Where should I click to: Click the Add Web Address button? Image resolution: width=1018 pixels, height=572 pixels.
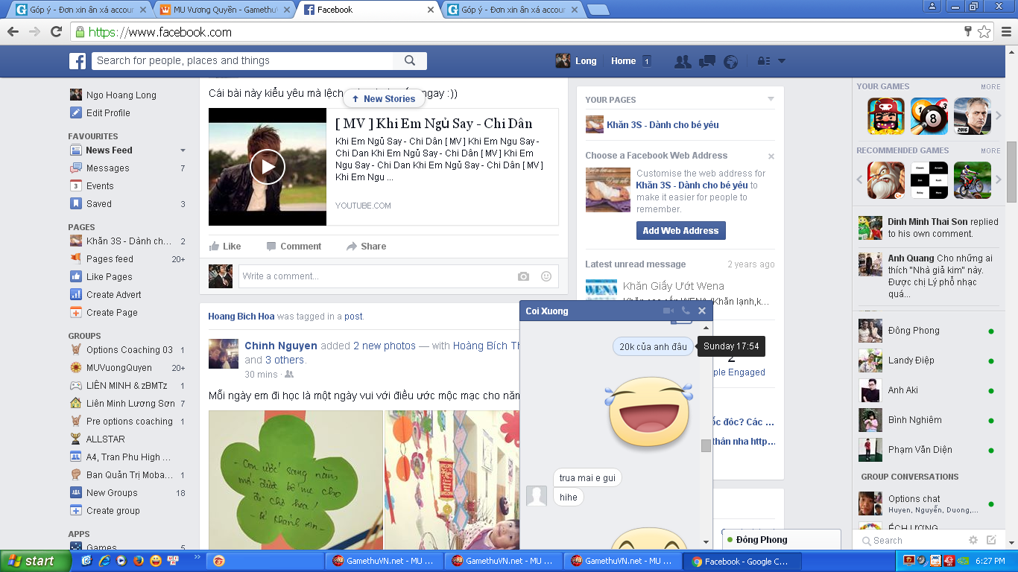pyautogui.click(x=681, y=231)
